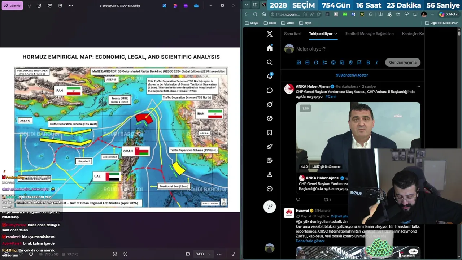Click the #Canlı hashtag link
Viewport: 462px width, 260px height.
331,97
